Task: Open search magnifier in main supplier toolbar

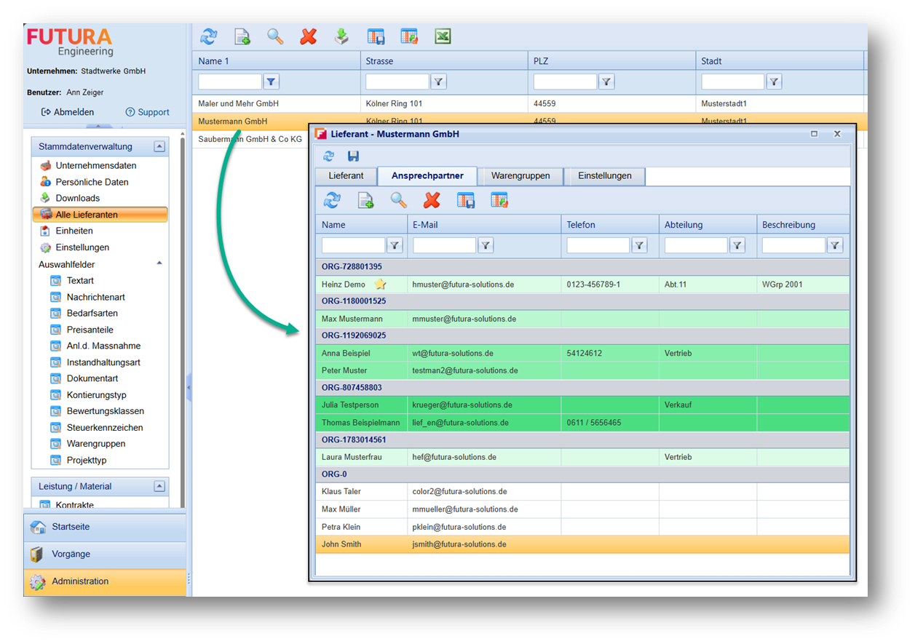Action: 275,36
